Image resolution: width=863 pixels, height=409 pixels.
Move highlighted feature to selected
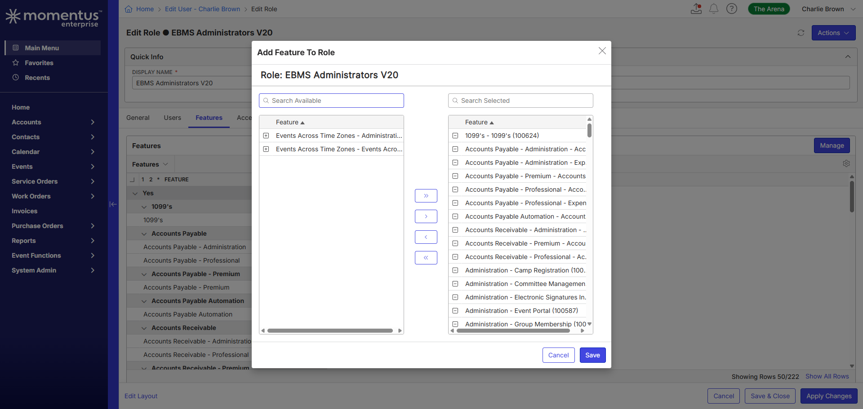click(426, 216)
